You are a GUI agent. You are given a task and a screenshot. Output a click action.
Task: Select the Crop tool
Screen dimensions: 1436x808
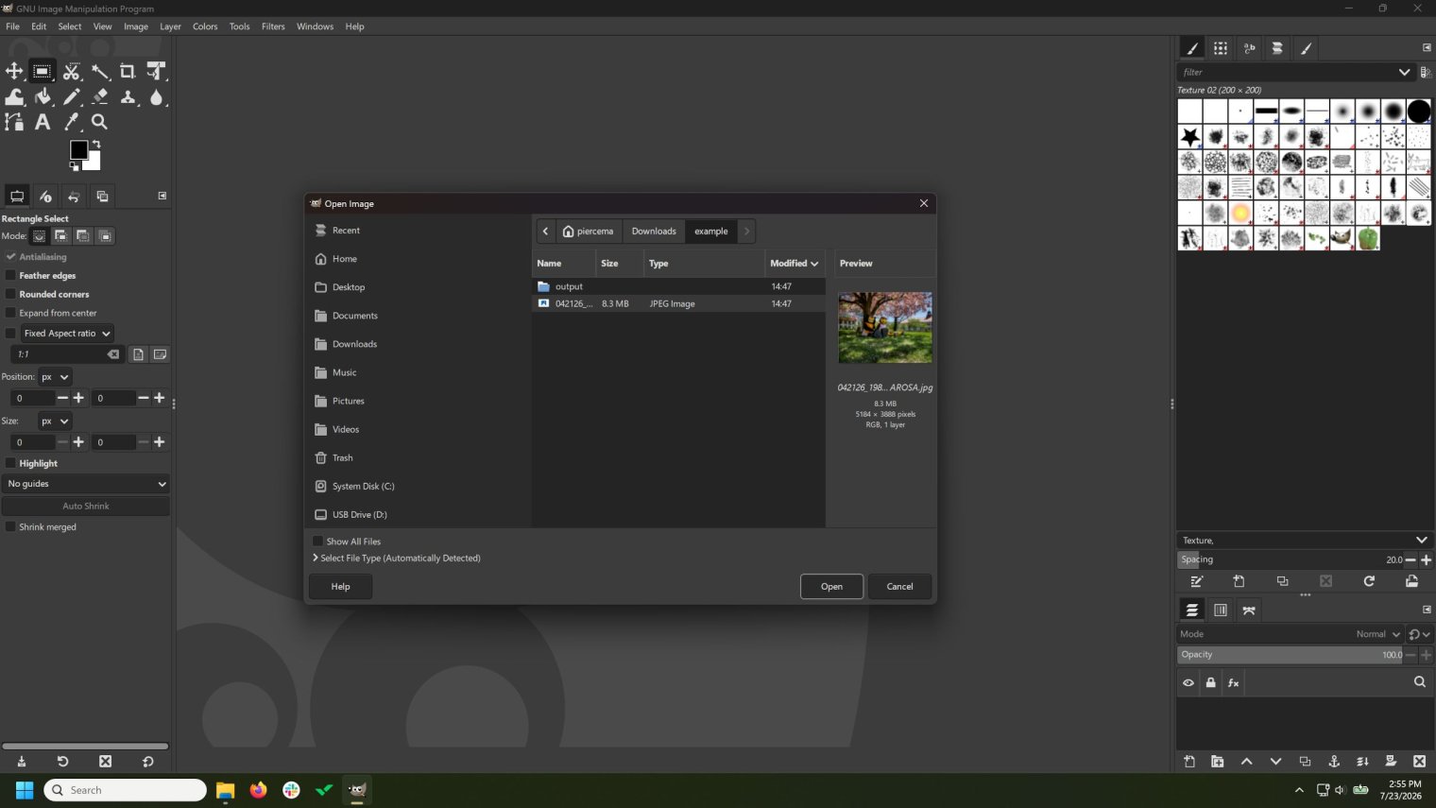pos(128,71)
